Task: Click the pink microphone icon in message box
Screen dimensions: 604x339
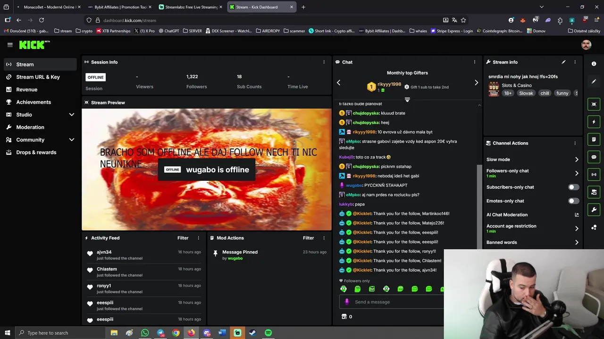Action: pyautogui.click(x=347, y=302)
